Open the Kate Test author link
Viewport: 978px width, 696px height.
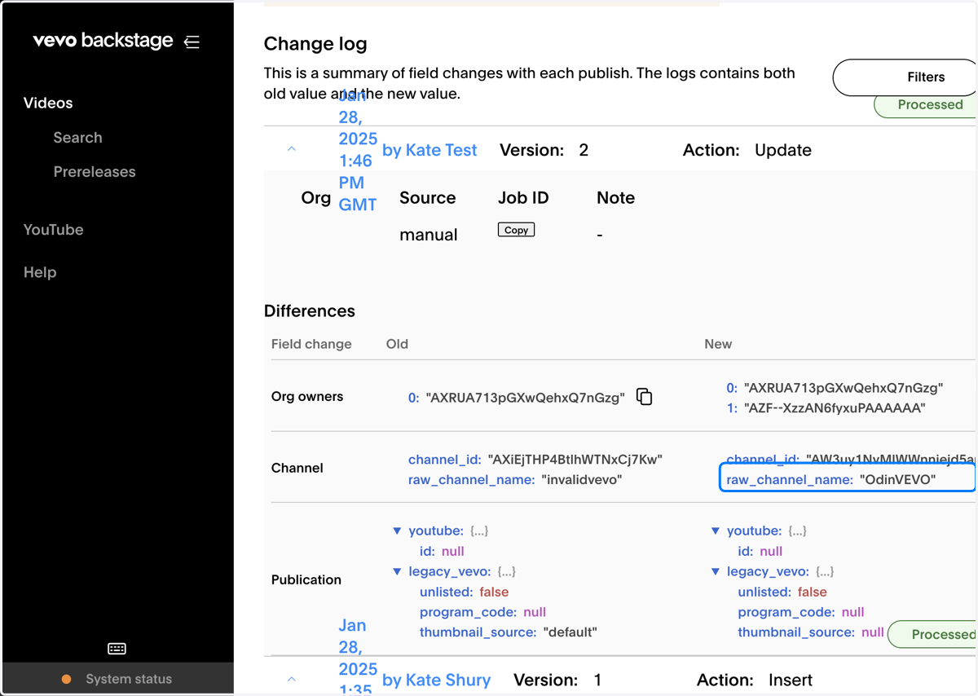(x=430, y=150)
